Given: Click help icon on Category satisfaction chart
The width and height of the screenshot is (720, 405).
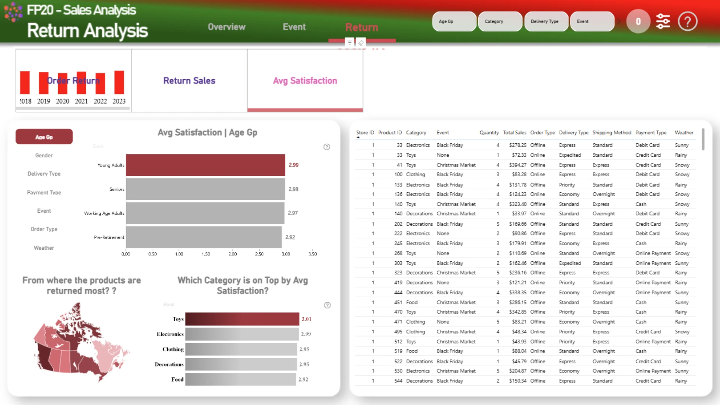Looking at the screenshot, I should click(x=327, y=305).
